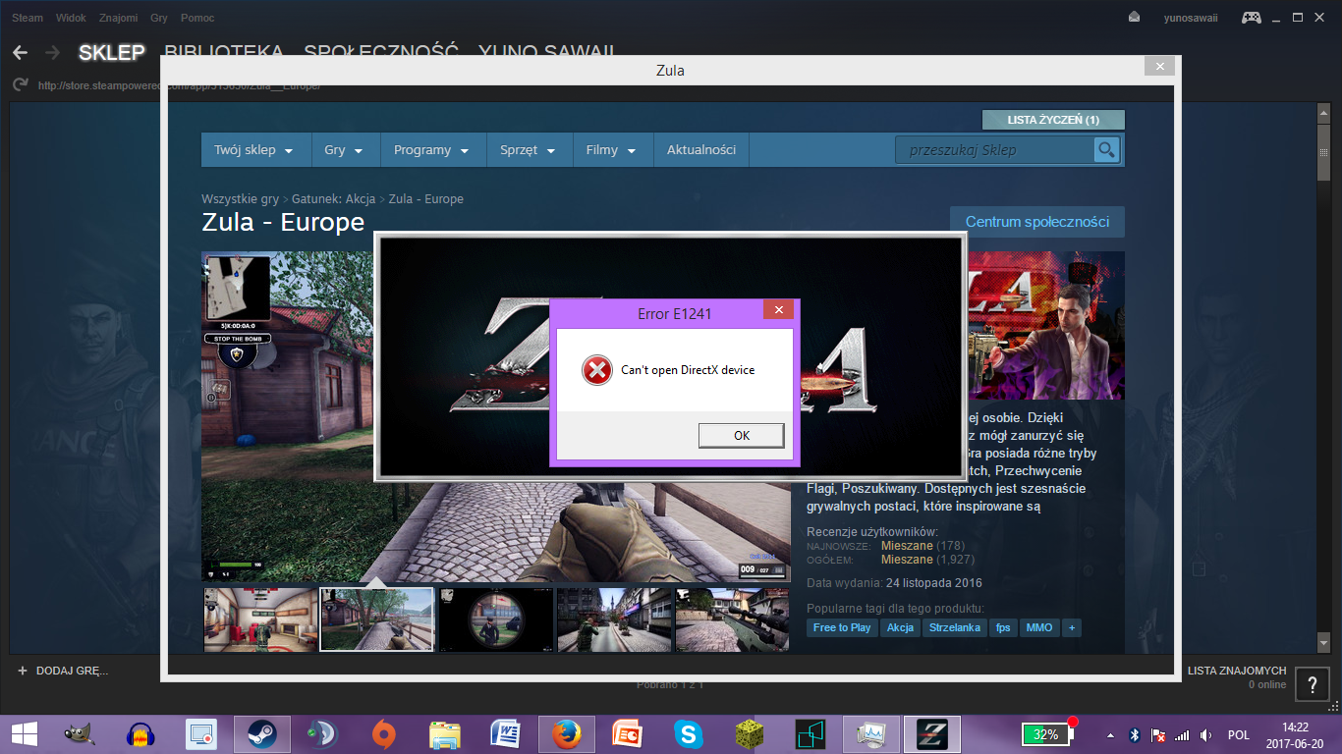Click the store search magnifier icon
This screenshot has height=754, width=1342.
pyautogui.click(x=1107, y=150)
